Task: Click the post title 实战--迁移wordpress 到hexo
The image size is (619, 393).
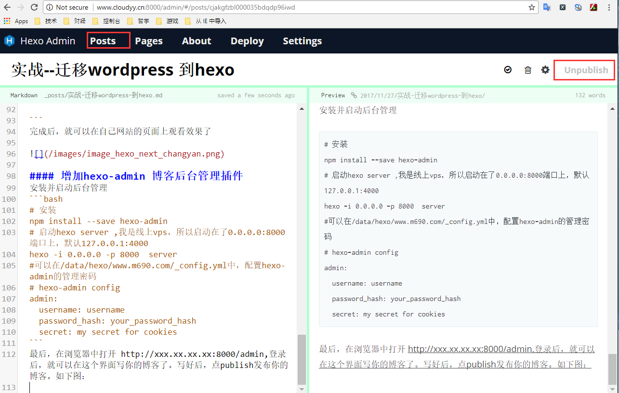Action: point(123,70)
